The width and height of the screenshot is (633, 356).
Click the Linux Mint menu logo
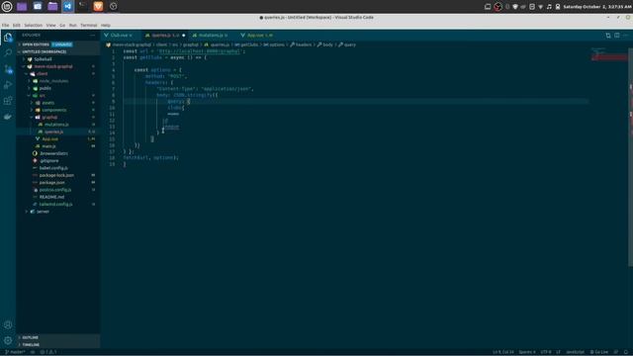coord(7,7)
